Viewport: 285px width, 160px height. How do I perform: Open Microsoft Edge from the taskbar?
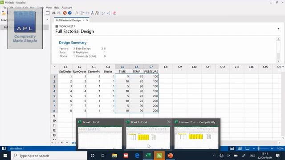(x=137, y=156)
